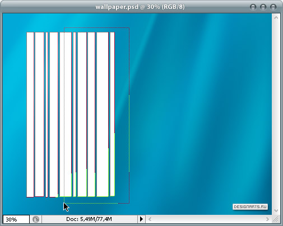Open the status bar options arrow menu
The height and width of the screenshot is (226, 283).
pos(141,219)
